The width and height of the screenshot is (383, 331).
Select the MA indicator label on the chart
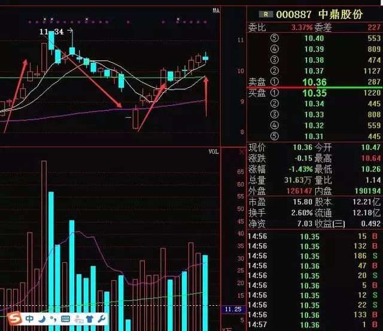pyautogui.click(x=216, y=11)
